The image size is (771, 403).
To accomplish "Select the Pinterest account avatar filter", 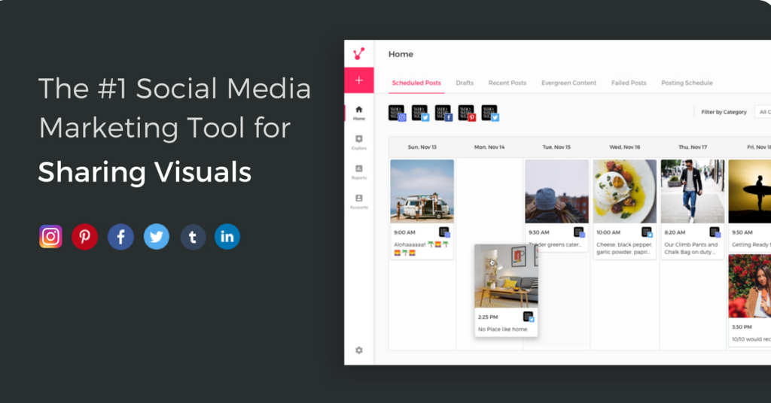I will coord(467,113).
